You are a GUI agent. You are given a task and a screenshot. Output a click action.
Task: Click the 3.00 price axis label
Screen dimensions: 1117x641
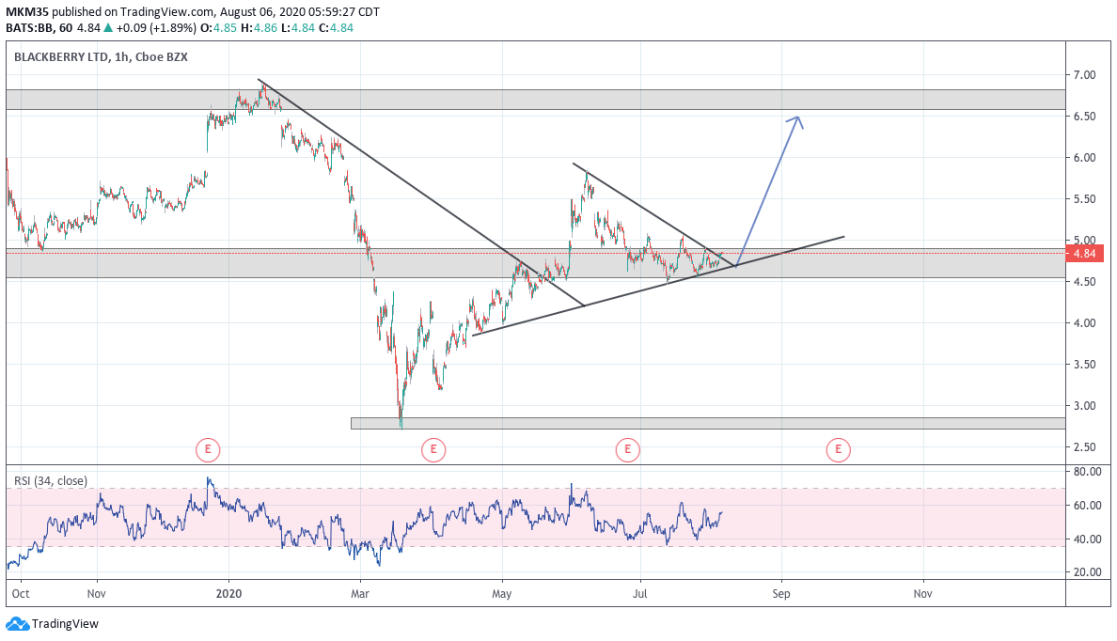coord(1084,405)
